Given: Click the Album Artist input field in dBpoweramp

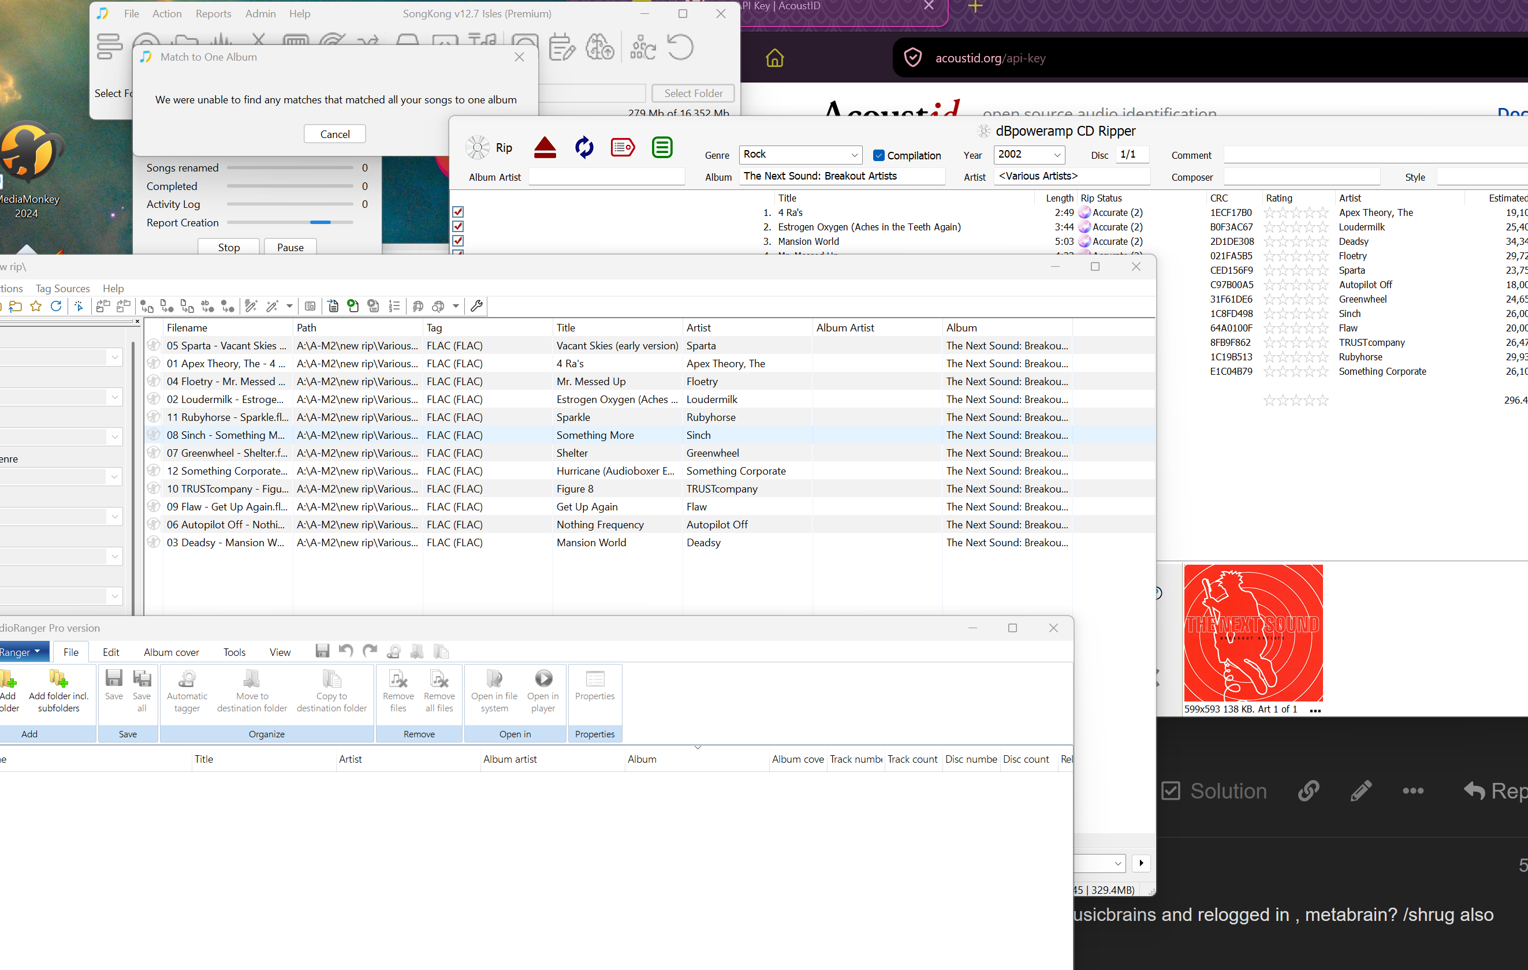Looking at the screenshot, I should click(606, 177).
